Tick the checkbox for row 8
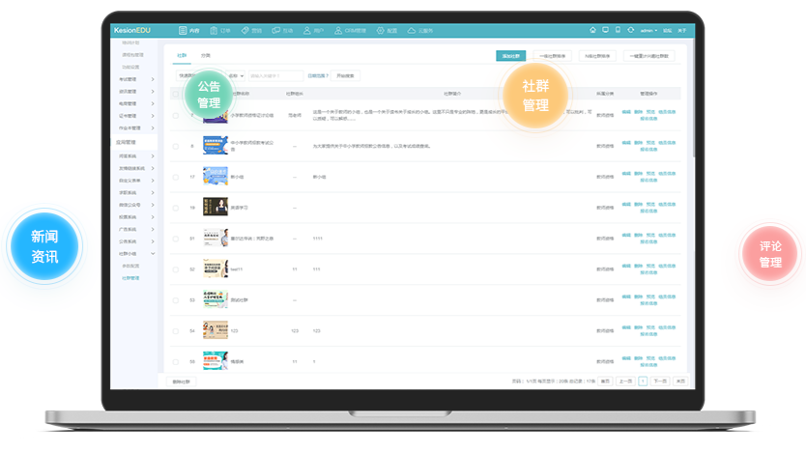Viewport: 806px width, 452px height. 176,146
